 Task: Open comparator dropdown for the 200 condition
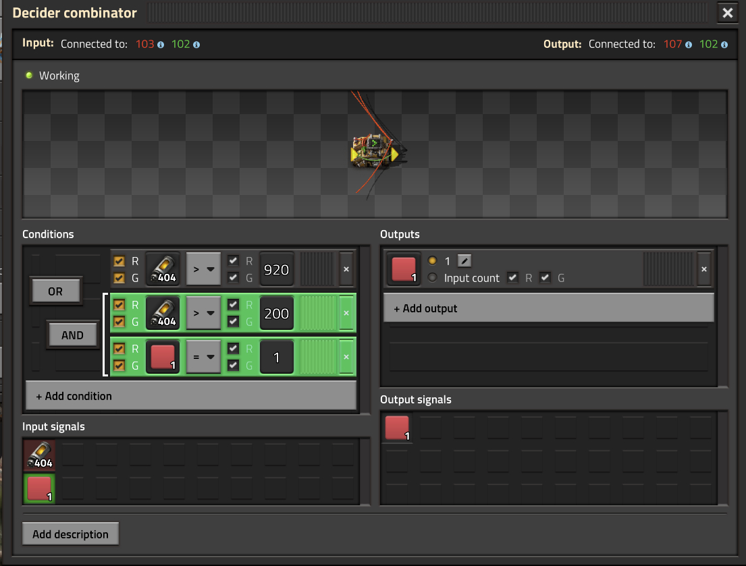[203, 314]
